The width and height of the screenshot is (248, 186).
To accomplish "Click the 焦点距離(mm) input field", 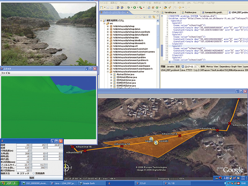I will 22,162.
